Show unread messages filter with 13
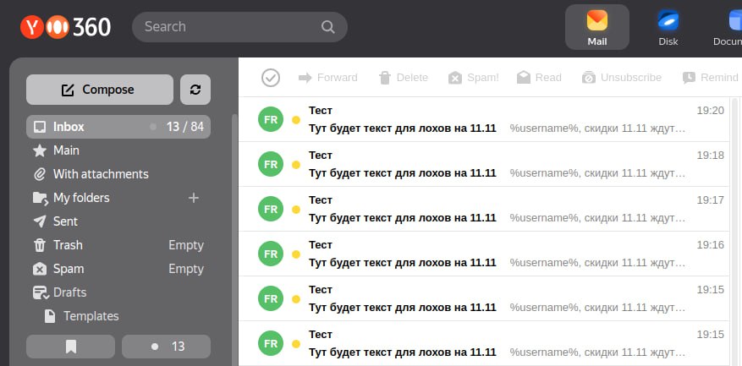Viewport: 742px width, 366px height. click(166, 347)
